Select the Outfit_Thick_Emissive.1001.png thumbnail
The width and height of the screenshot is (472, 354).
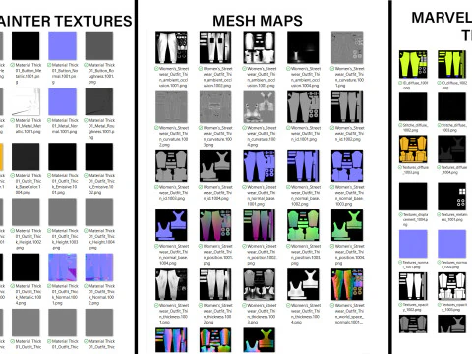coord(63,156)
